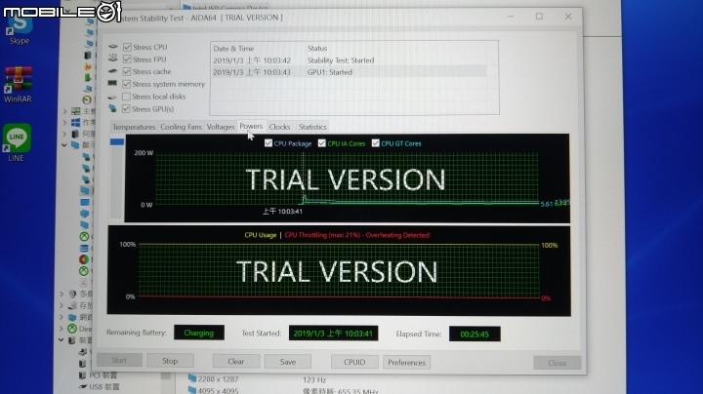Image resolution: width=703 pixels, height=394 pixels.
Task: Collapse the devices tree node near bottom
Action: click(x=62, y=339)
